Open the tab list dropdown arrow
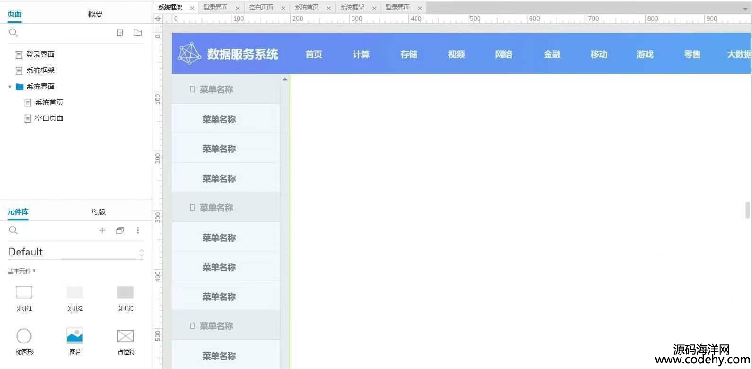The image size is (752, 369). click(745, 9)
